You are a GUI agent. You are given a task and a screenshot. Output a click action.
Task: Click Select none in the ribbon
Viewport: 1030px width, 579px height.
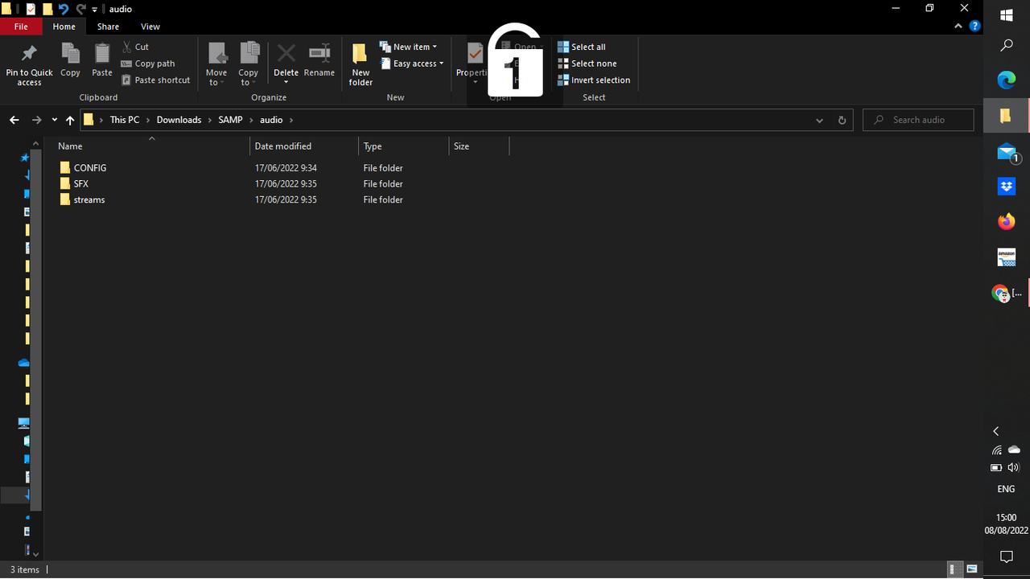[x=587, y=64]
